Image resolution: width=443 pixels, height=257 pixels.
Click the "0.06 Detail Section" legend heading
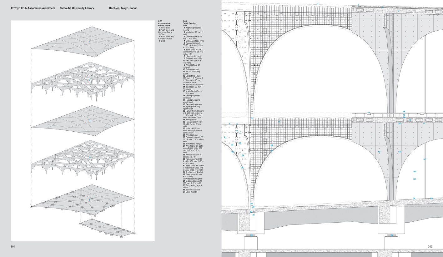coord(189,22)
